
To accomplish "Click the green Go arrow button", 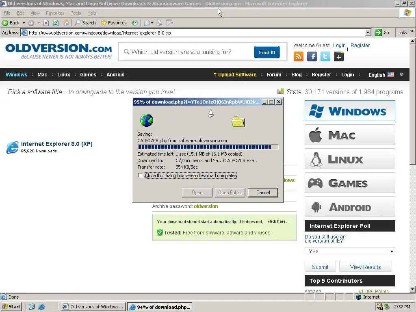I will (x=378, y=32).
